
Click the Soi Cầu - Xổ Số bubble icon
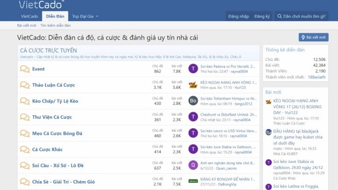click(25, 166)
